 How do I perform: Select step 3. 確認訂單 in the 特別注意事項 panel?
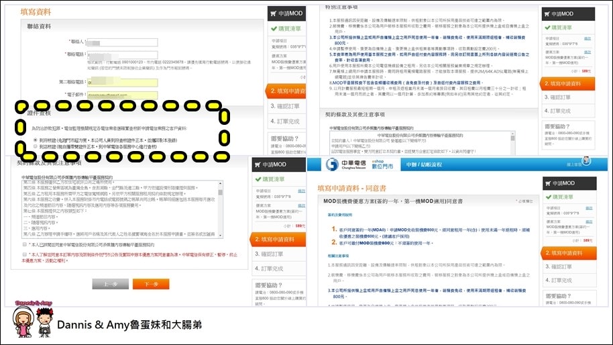(x=569, y=97)
